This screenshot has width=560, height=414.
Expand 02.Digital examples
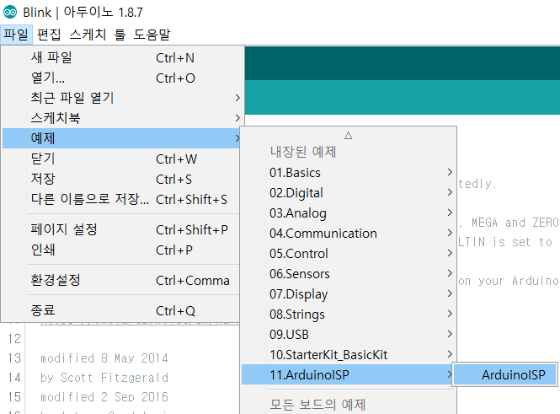(349, 193)
